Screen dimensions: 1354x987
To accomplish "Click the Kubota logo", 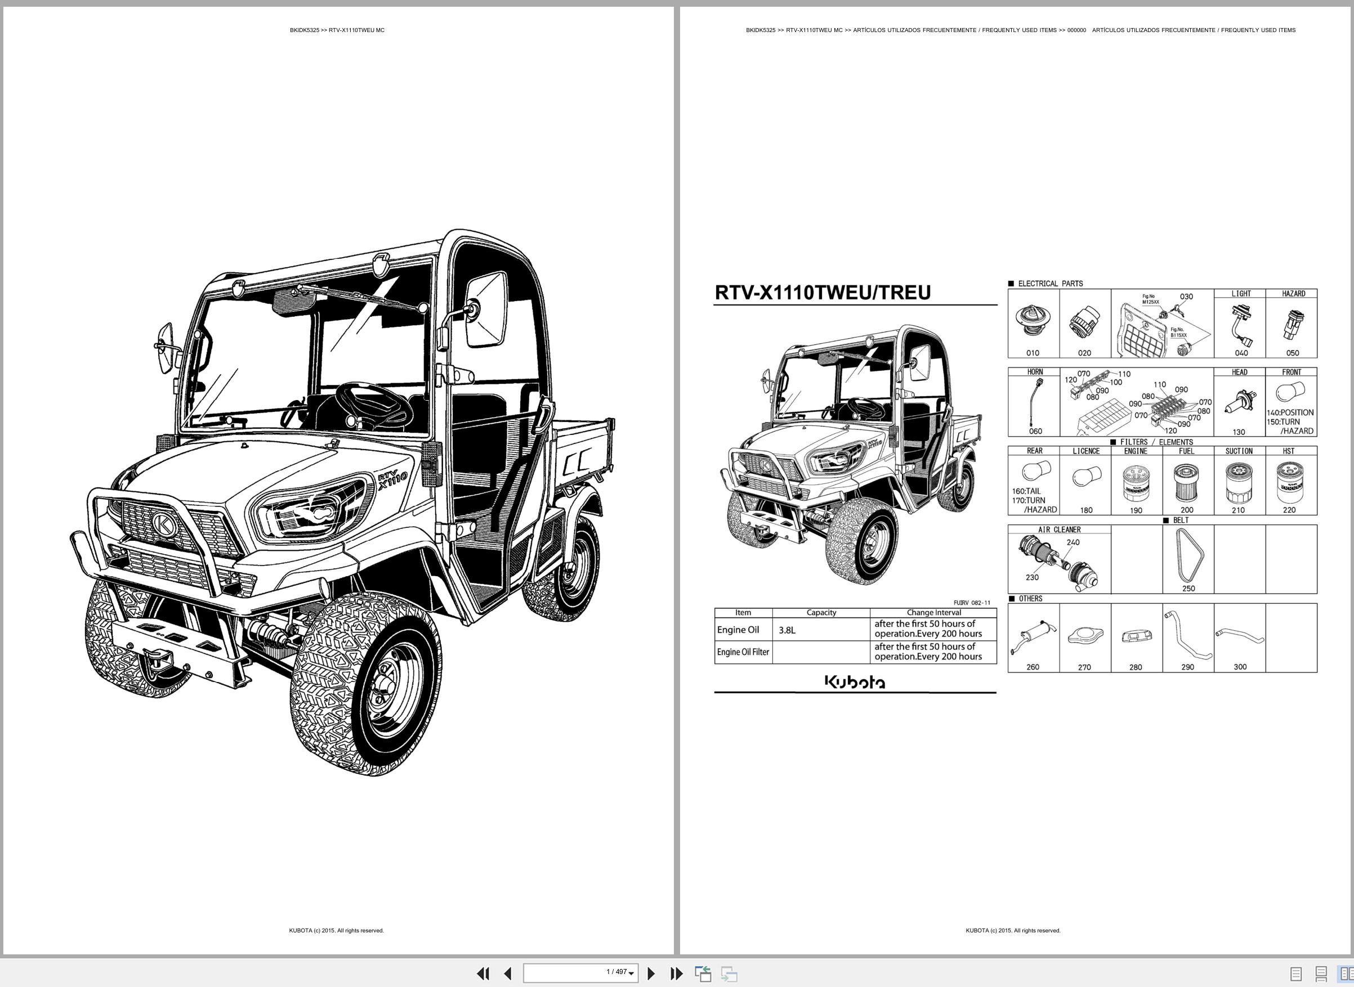I will [855, 681].
